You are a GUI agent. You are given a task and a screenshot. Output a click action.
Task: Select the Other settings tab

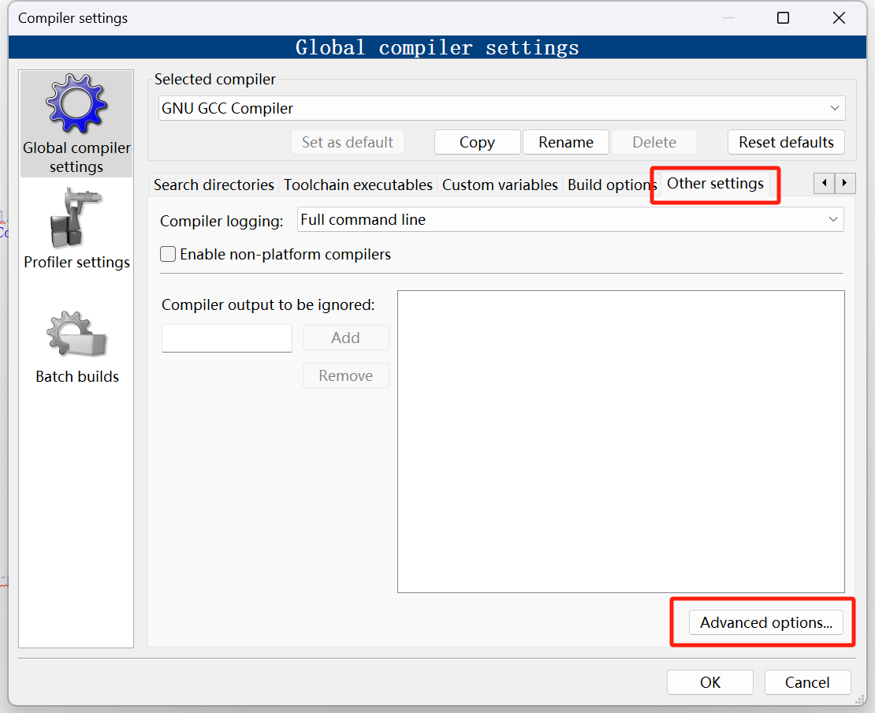(x=715, y=184)
